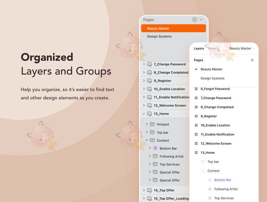The image size is (267, 202).
Task: Open the Beauty Master page dropdown in header
Action: pyautogui.click(x=242, y=49)
